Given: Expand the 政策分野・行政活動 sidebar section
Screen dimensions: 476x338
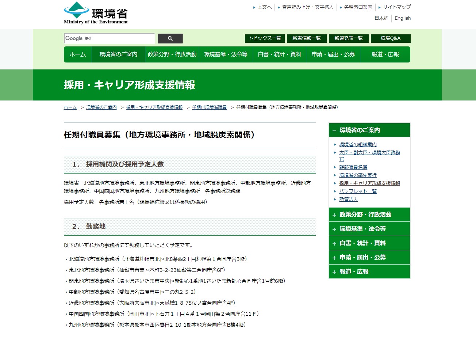Looking at the screenshot, I should point(369,214).
